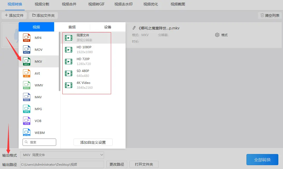The height and width of the screenshot is (169, 283).
Task: Select WMV format label
Action: click(39, 85)
